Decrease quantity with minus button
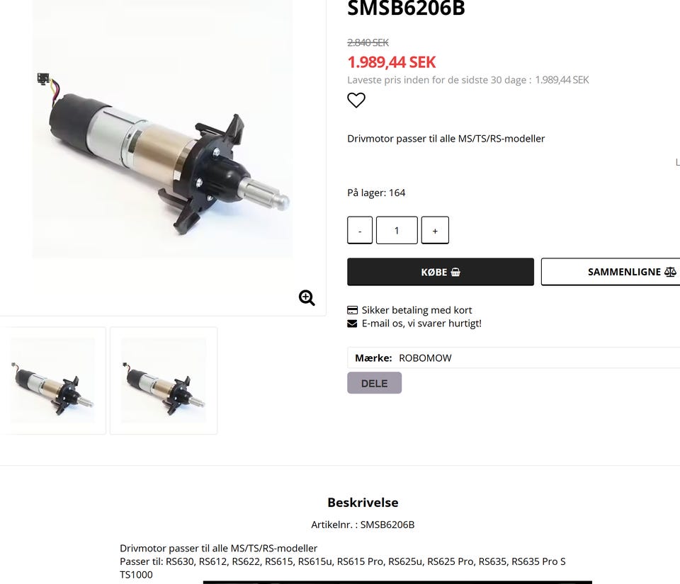The image size is (680, 584). pos(360,230)
